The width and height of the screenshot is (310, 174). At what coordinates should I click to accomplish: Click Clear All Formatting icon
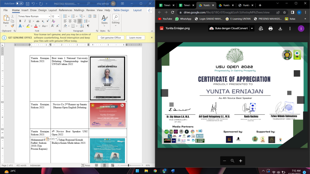pos(53,21)
